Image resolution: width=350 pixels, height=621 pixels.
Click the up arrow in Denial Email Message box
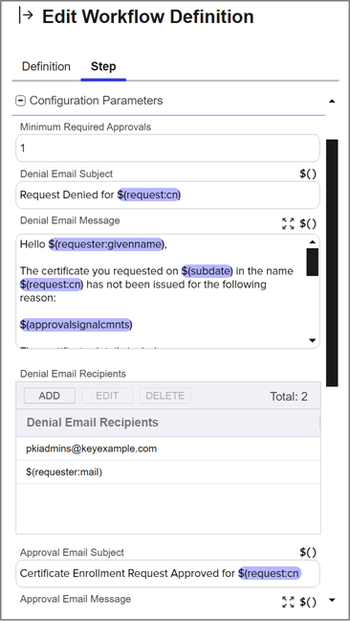313,242
